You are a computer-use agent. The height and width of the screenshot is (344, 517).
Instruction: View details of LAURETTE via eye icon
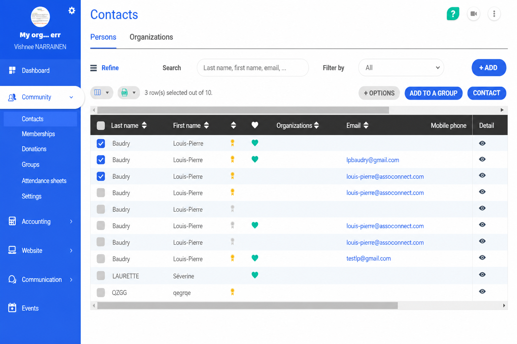coord(482,274)
